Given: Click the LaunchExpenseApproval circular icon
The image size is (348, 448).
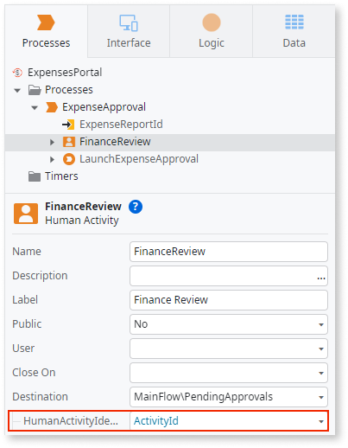Looking at the screenshot, I should pos(69,159).
